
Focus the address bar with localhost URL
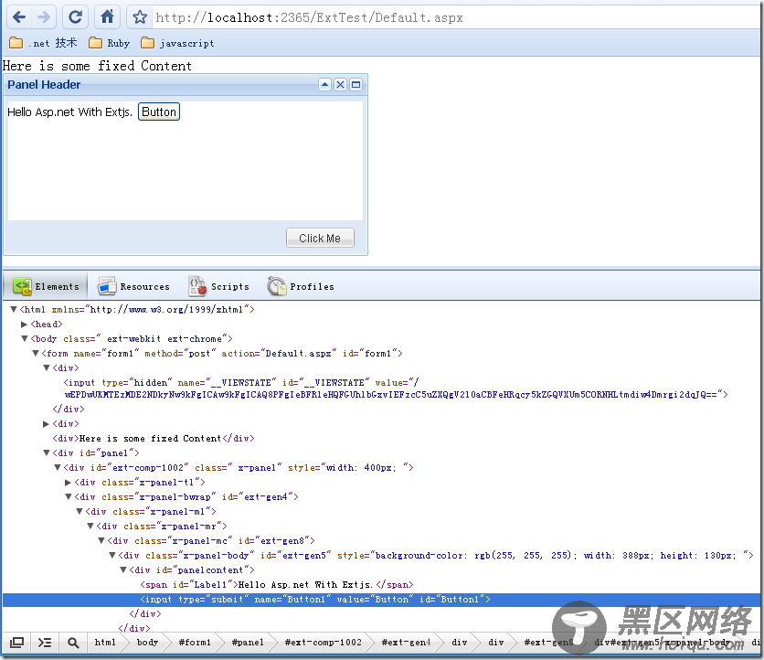click(x=456, y=18)
